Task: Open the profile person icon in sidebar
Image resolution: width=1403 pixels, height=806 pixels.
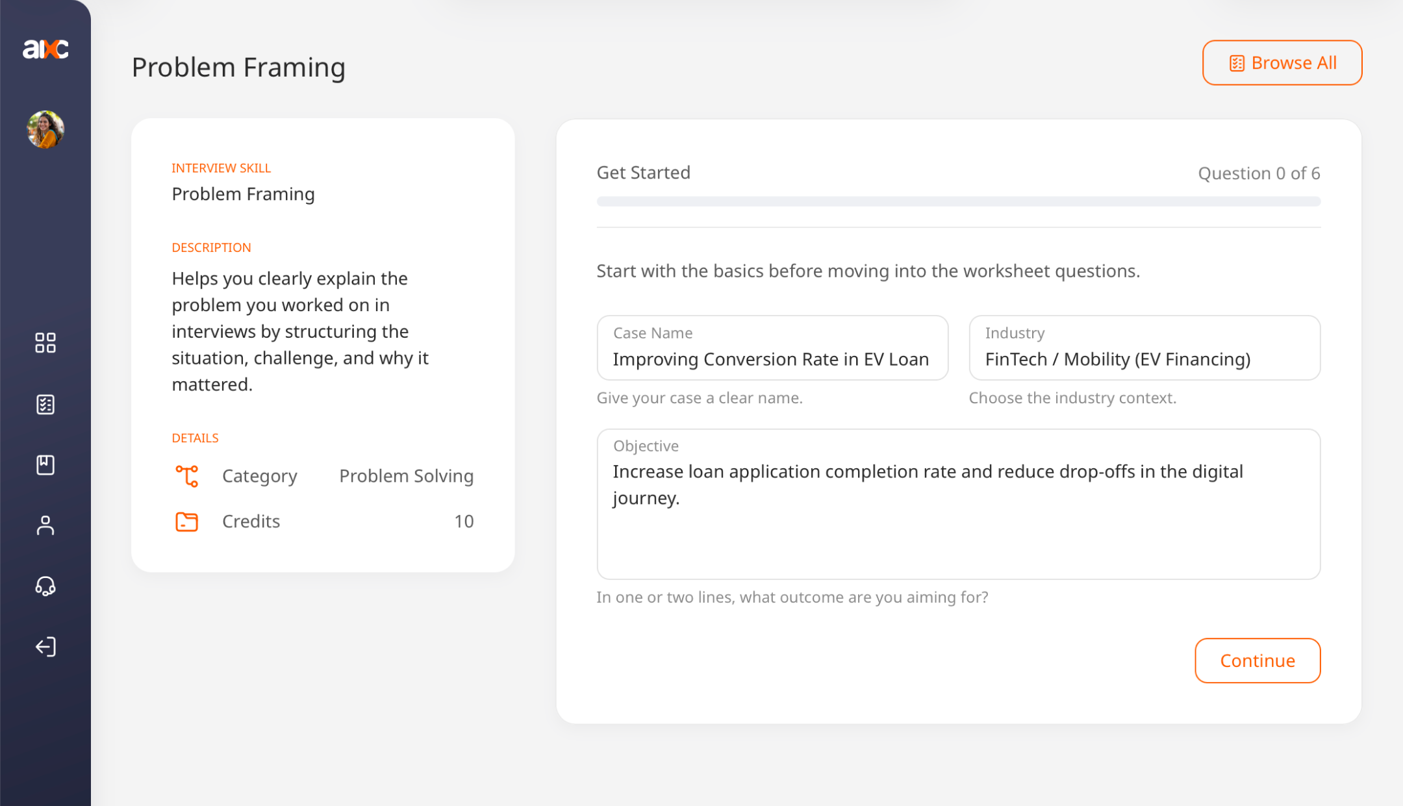Action: pos(45,526)
